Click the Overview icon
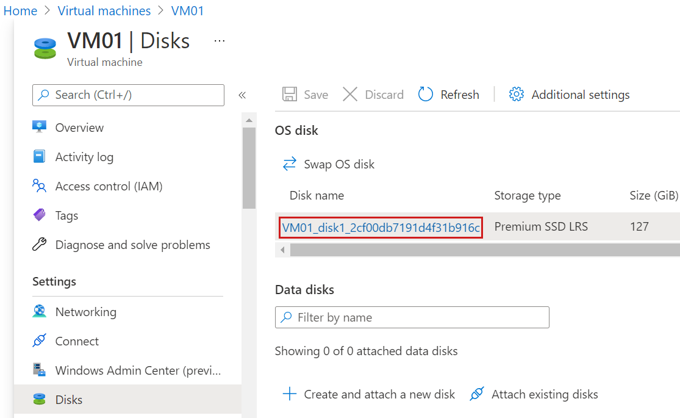680x418 pixels. tap(40, 127)
